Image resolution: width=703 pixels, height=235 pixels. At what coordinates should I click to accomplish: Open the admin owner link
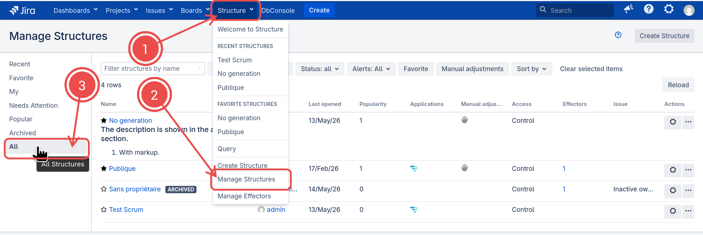[276, 210]
